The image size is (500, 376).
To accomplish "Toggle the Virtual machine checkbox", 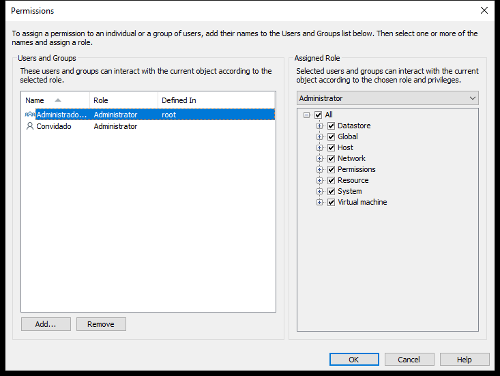I will tap(332, 202).
